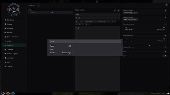Navigate to Vehicles in sidebar

pos(14,41)
